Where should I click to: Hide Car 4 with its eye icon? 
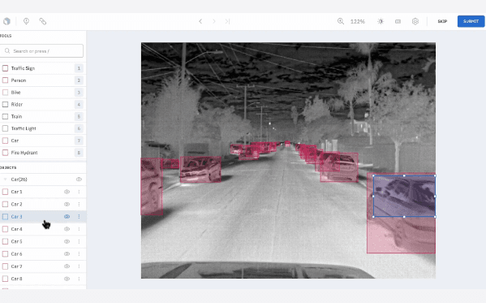[x=67, y=229]
